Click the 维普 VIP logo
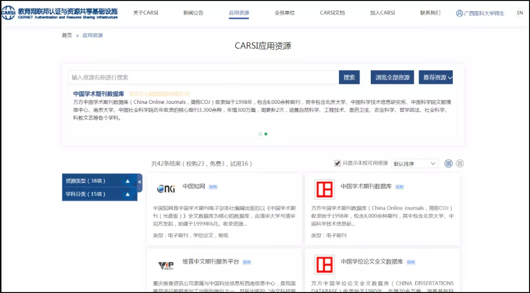The width and height of the screenshot is (530, 293). 166,265
